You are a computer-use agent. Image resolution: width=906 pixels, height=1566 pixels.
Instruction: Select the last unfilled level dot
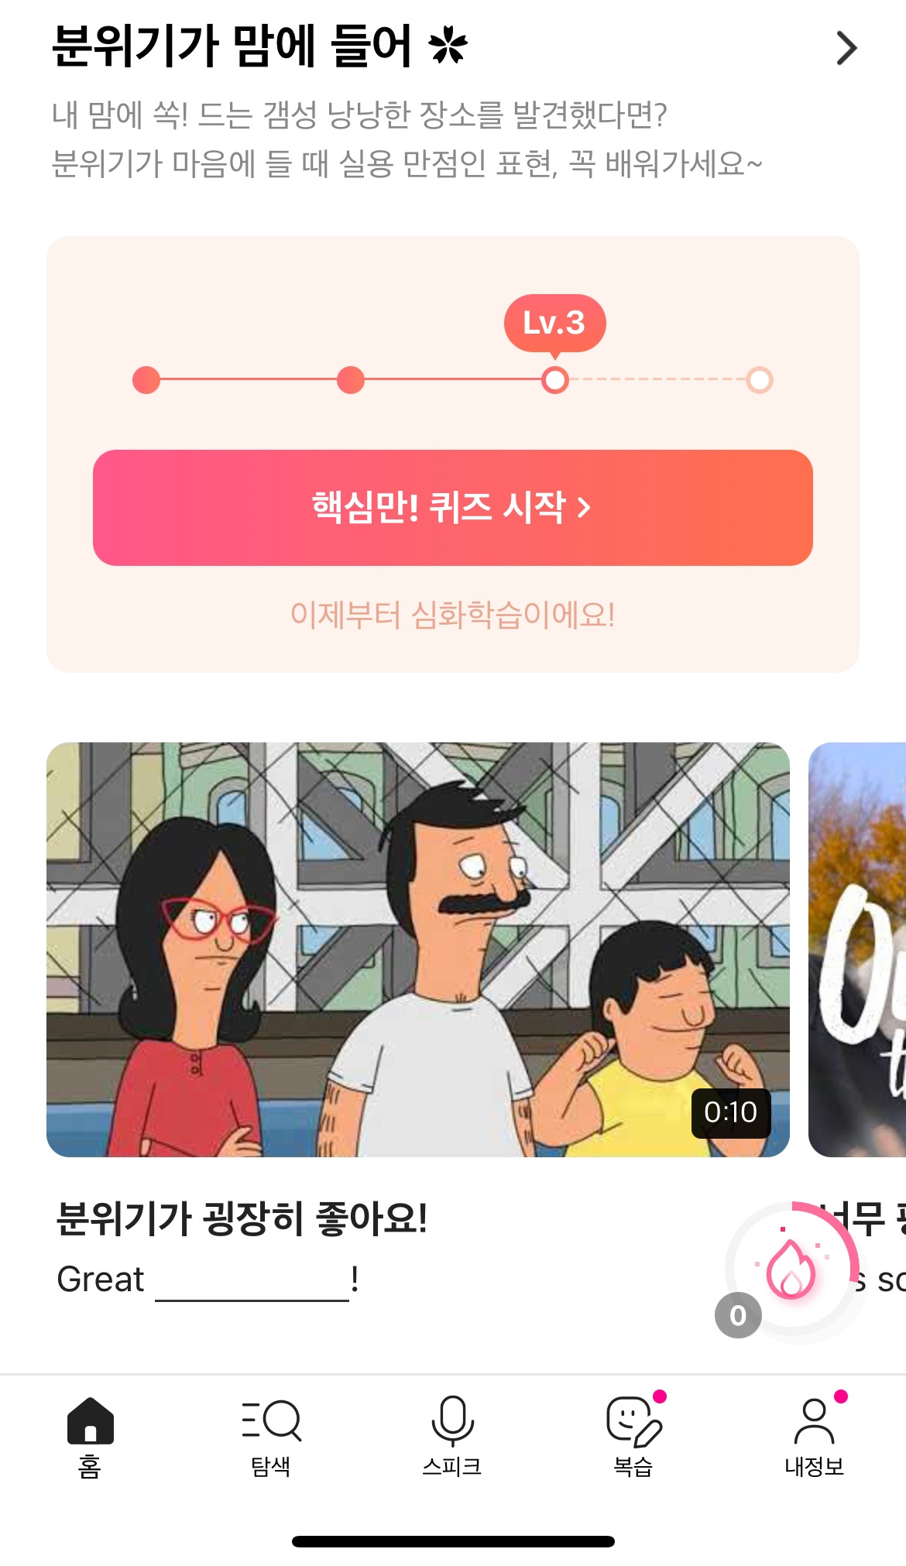[x=760, y=380]
